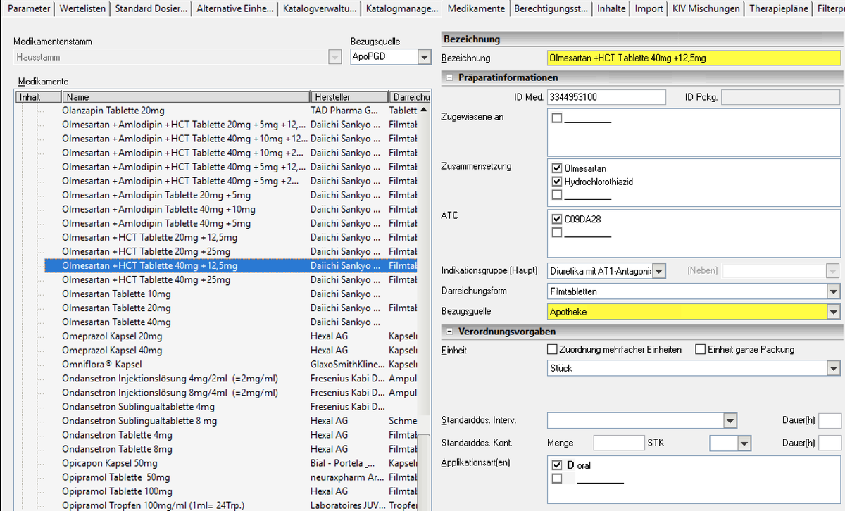Screen dimensions: 845x511
Task: Click the ID Pckg. field
Action: (x=781, y=97)
